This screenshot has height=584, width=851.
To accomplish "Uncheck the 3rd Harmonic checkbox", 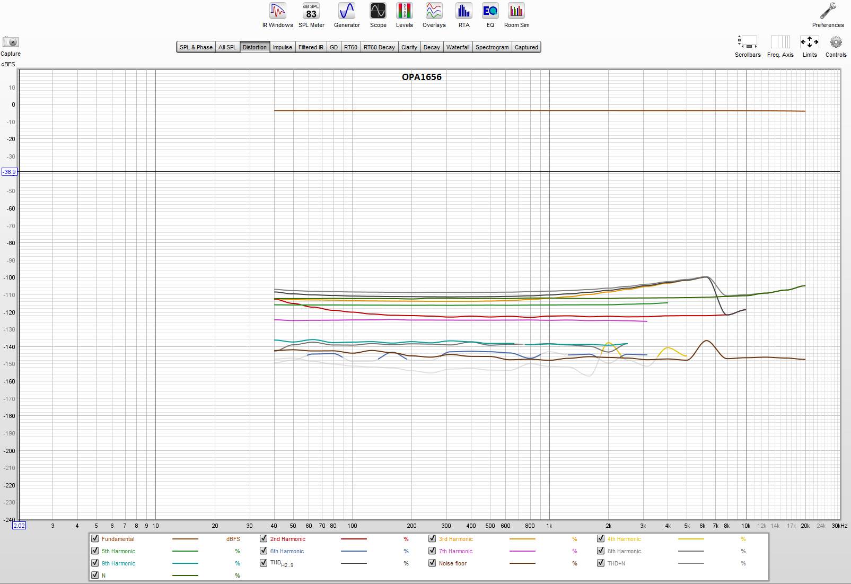I will pos(432,538).
